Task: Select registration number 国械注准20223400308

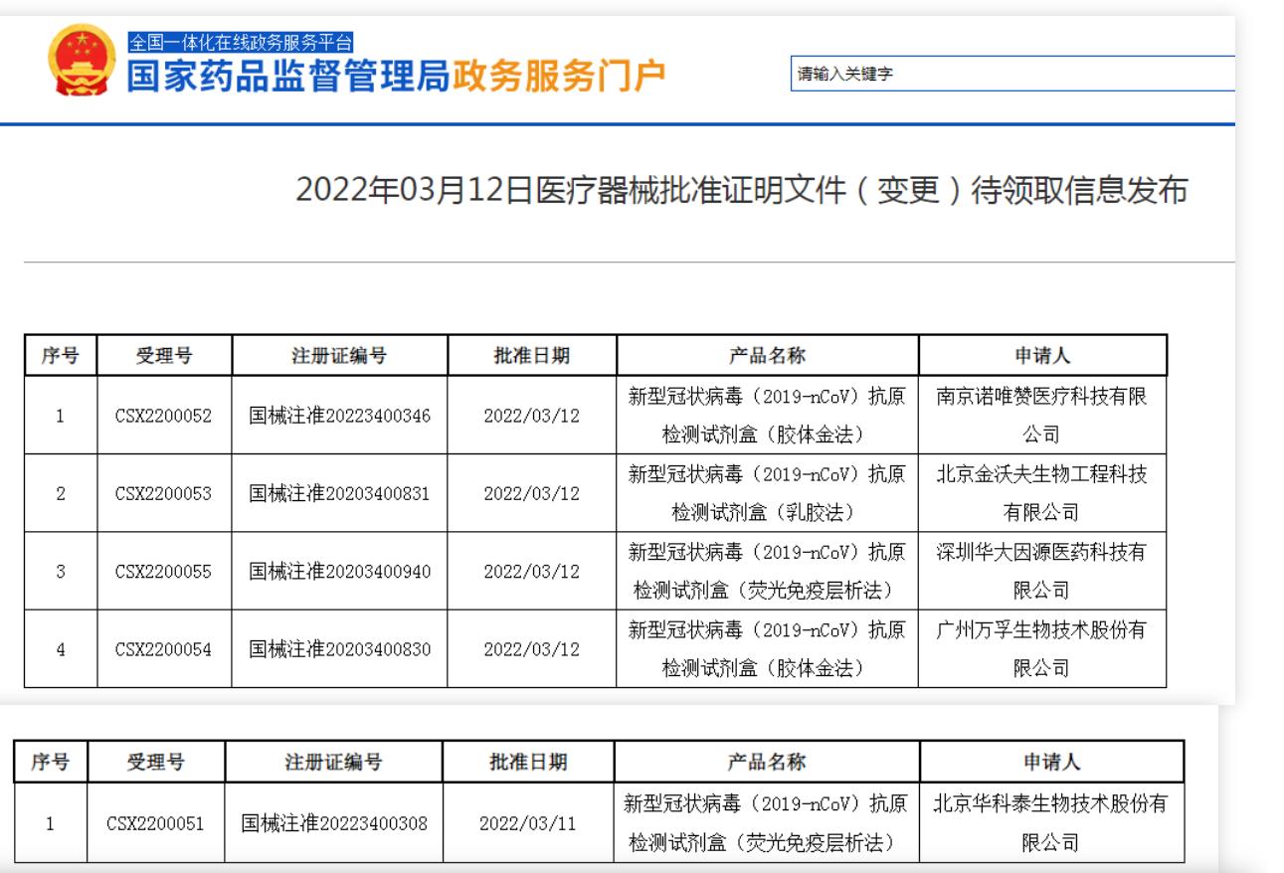Action: (x=333, y=822)
